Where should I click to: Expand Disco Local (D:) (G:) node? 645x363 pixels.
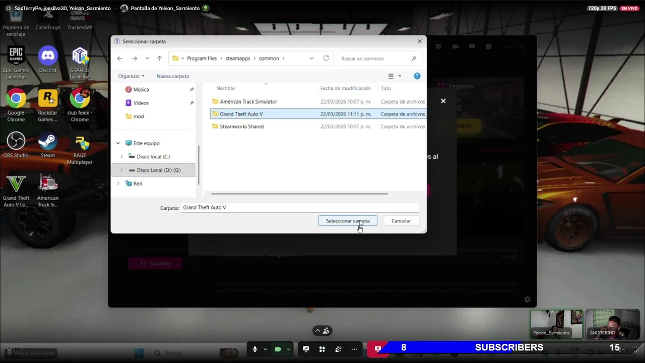121,170
